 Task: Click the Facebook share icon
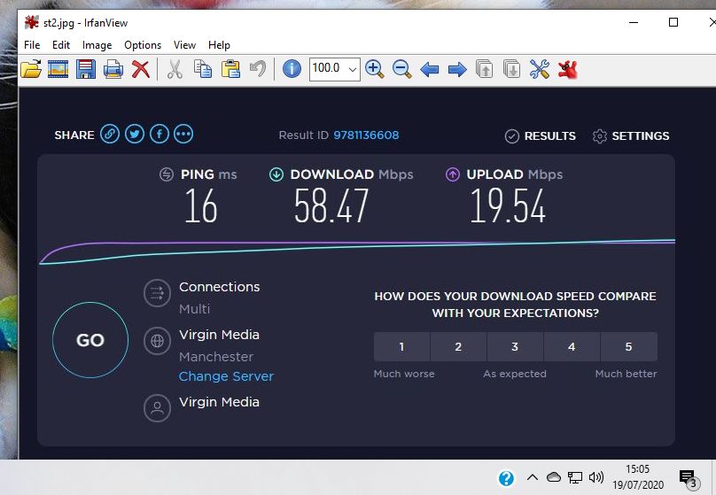coord(159,134)
